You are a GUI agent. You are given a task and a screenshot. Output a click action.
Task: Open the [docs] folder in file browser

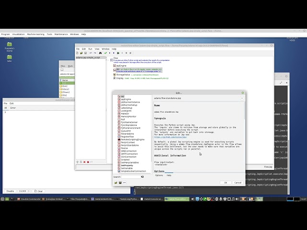point(66,89)
